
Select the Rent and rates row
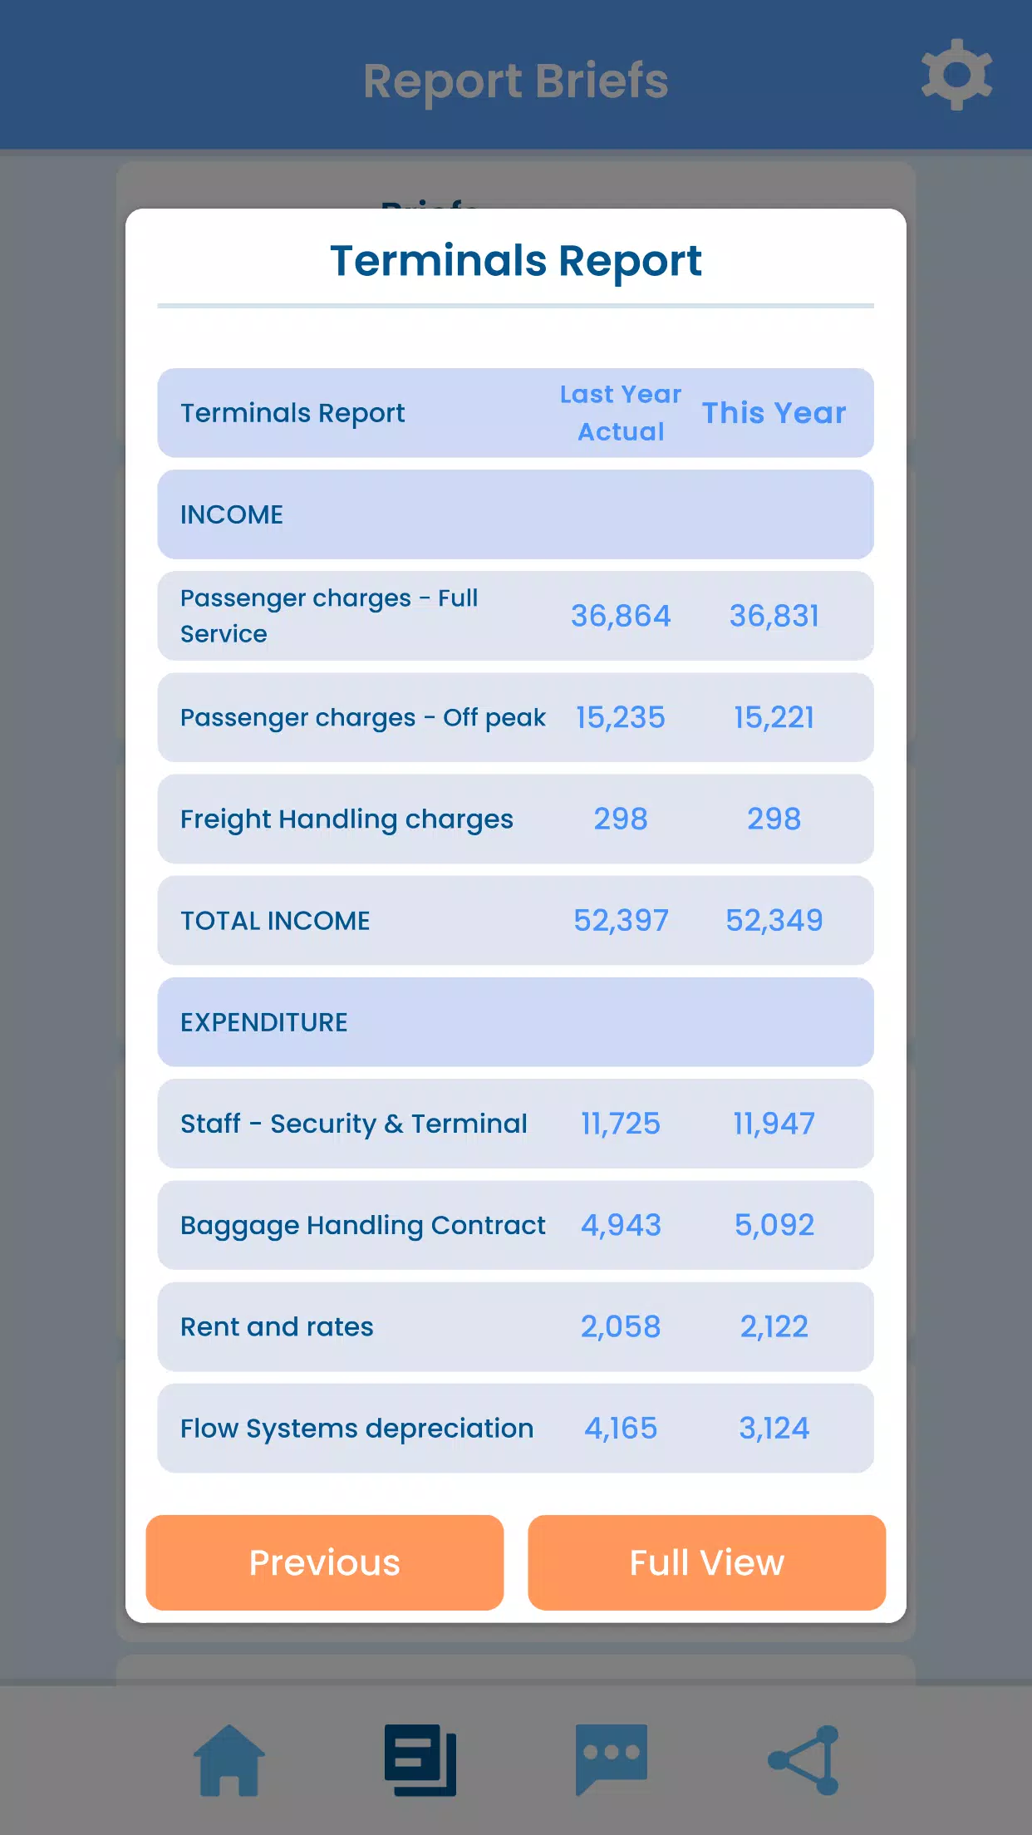[515, 1327]
